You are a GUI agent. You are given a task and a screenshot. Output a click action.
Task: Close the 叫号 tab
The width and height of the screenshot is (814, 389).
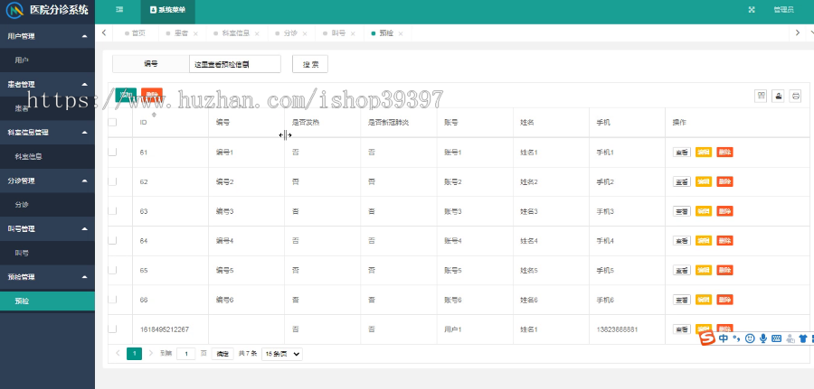353,33
